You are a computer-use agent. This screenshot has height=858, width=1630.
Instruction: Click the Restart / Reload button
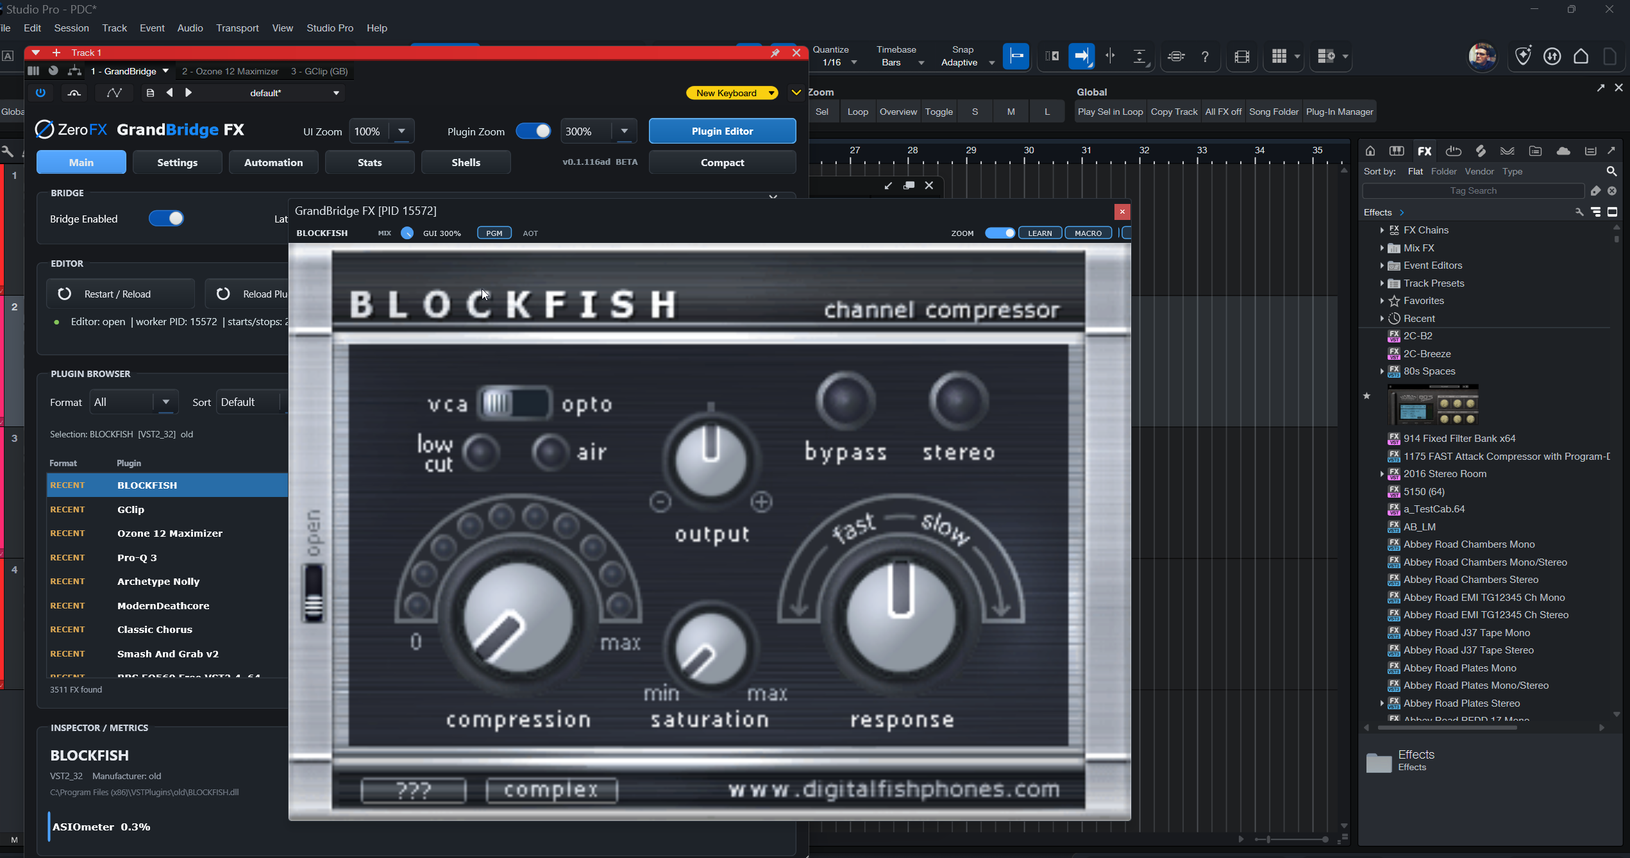(121, 294)
